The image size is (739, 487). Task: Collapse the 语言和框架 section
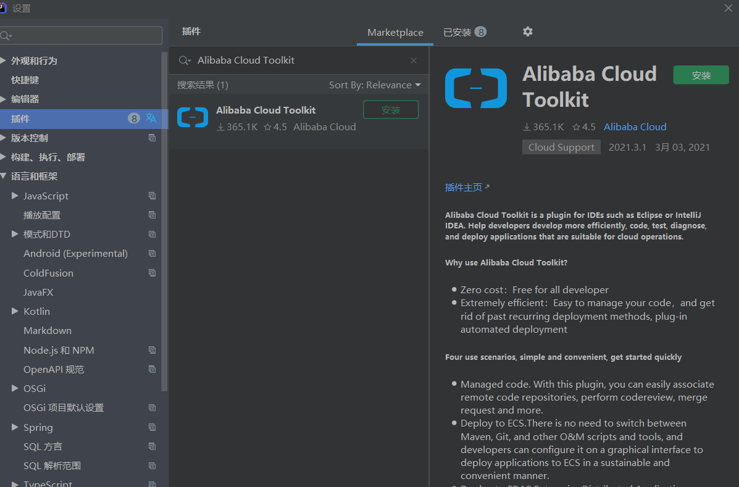click(x=3, y=176)
